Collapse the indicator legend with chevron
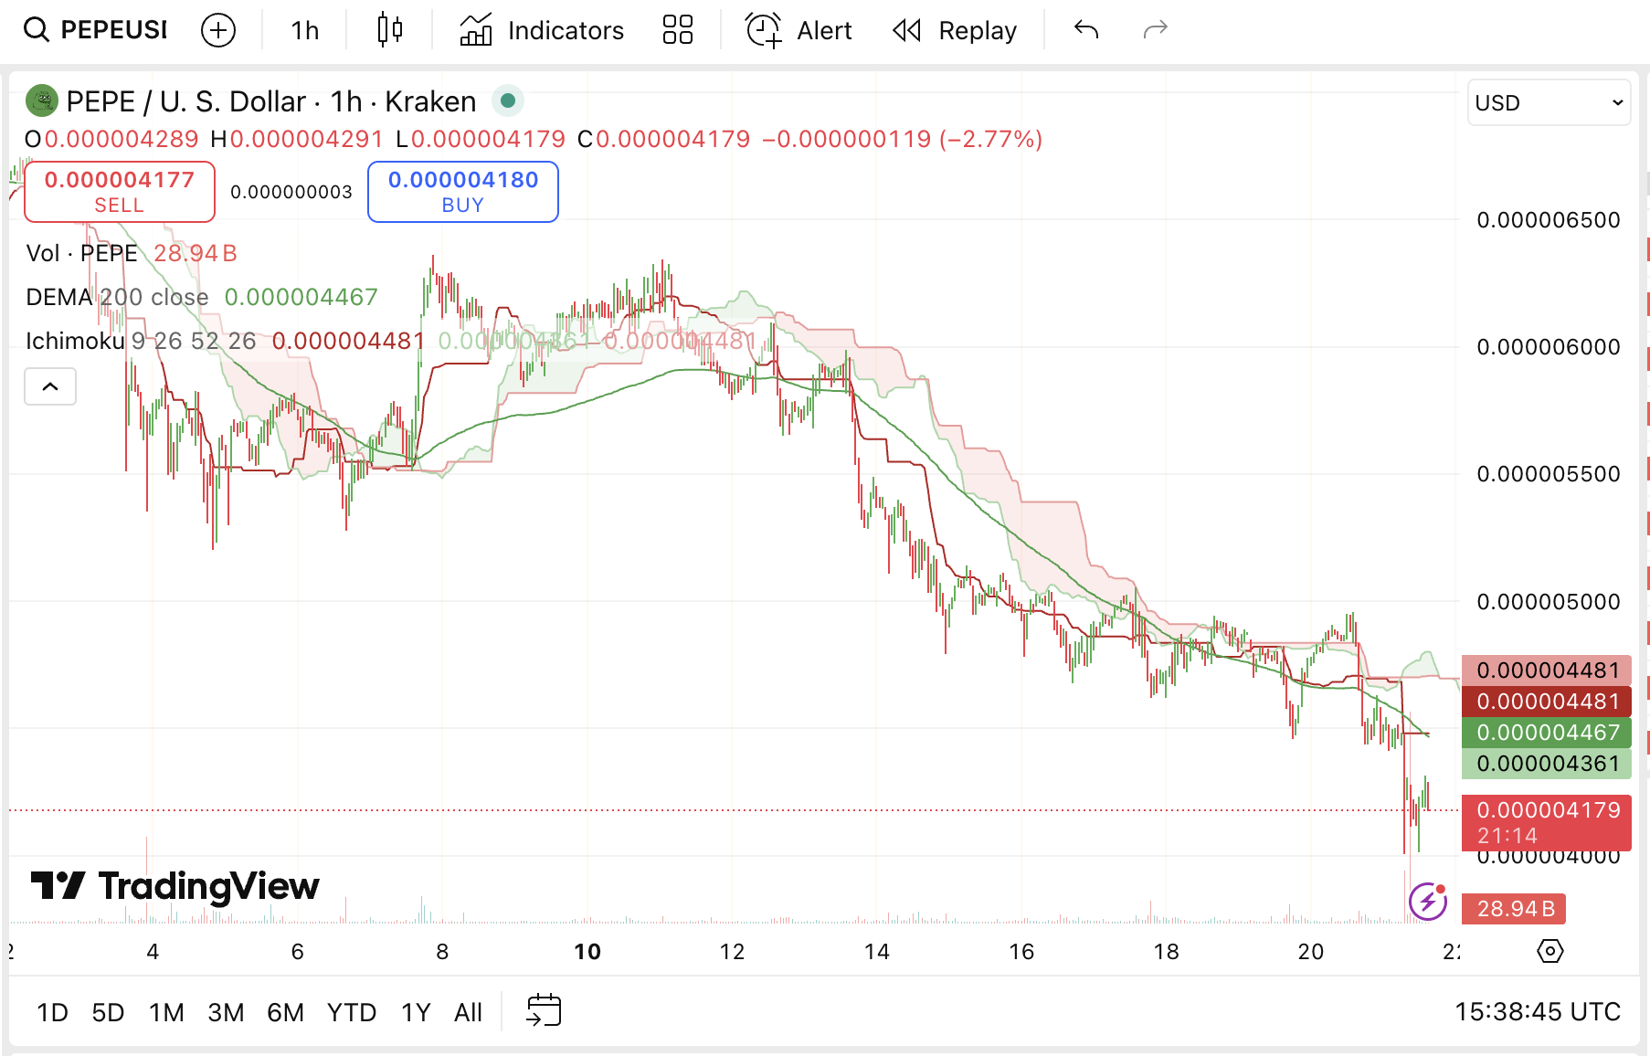This screenshot has height=1056, width=1650. pyautogui.click(x=50, y=386)
